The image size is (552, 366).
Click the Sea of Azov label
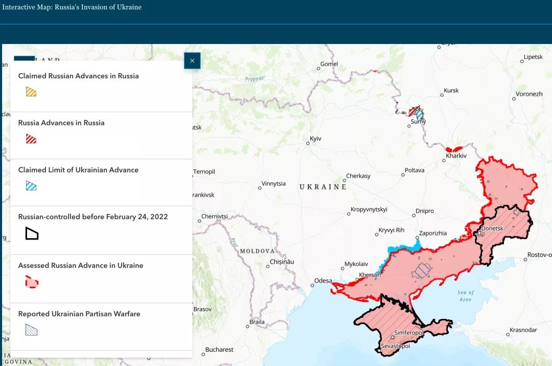466,295
